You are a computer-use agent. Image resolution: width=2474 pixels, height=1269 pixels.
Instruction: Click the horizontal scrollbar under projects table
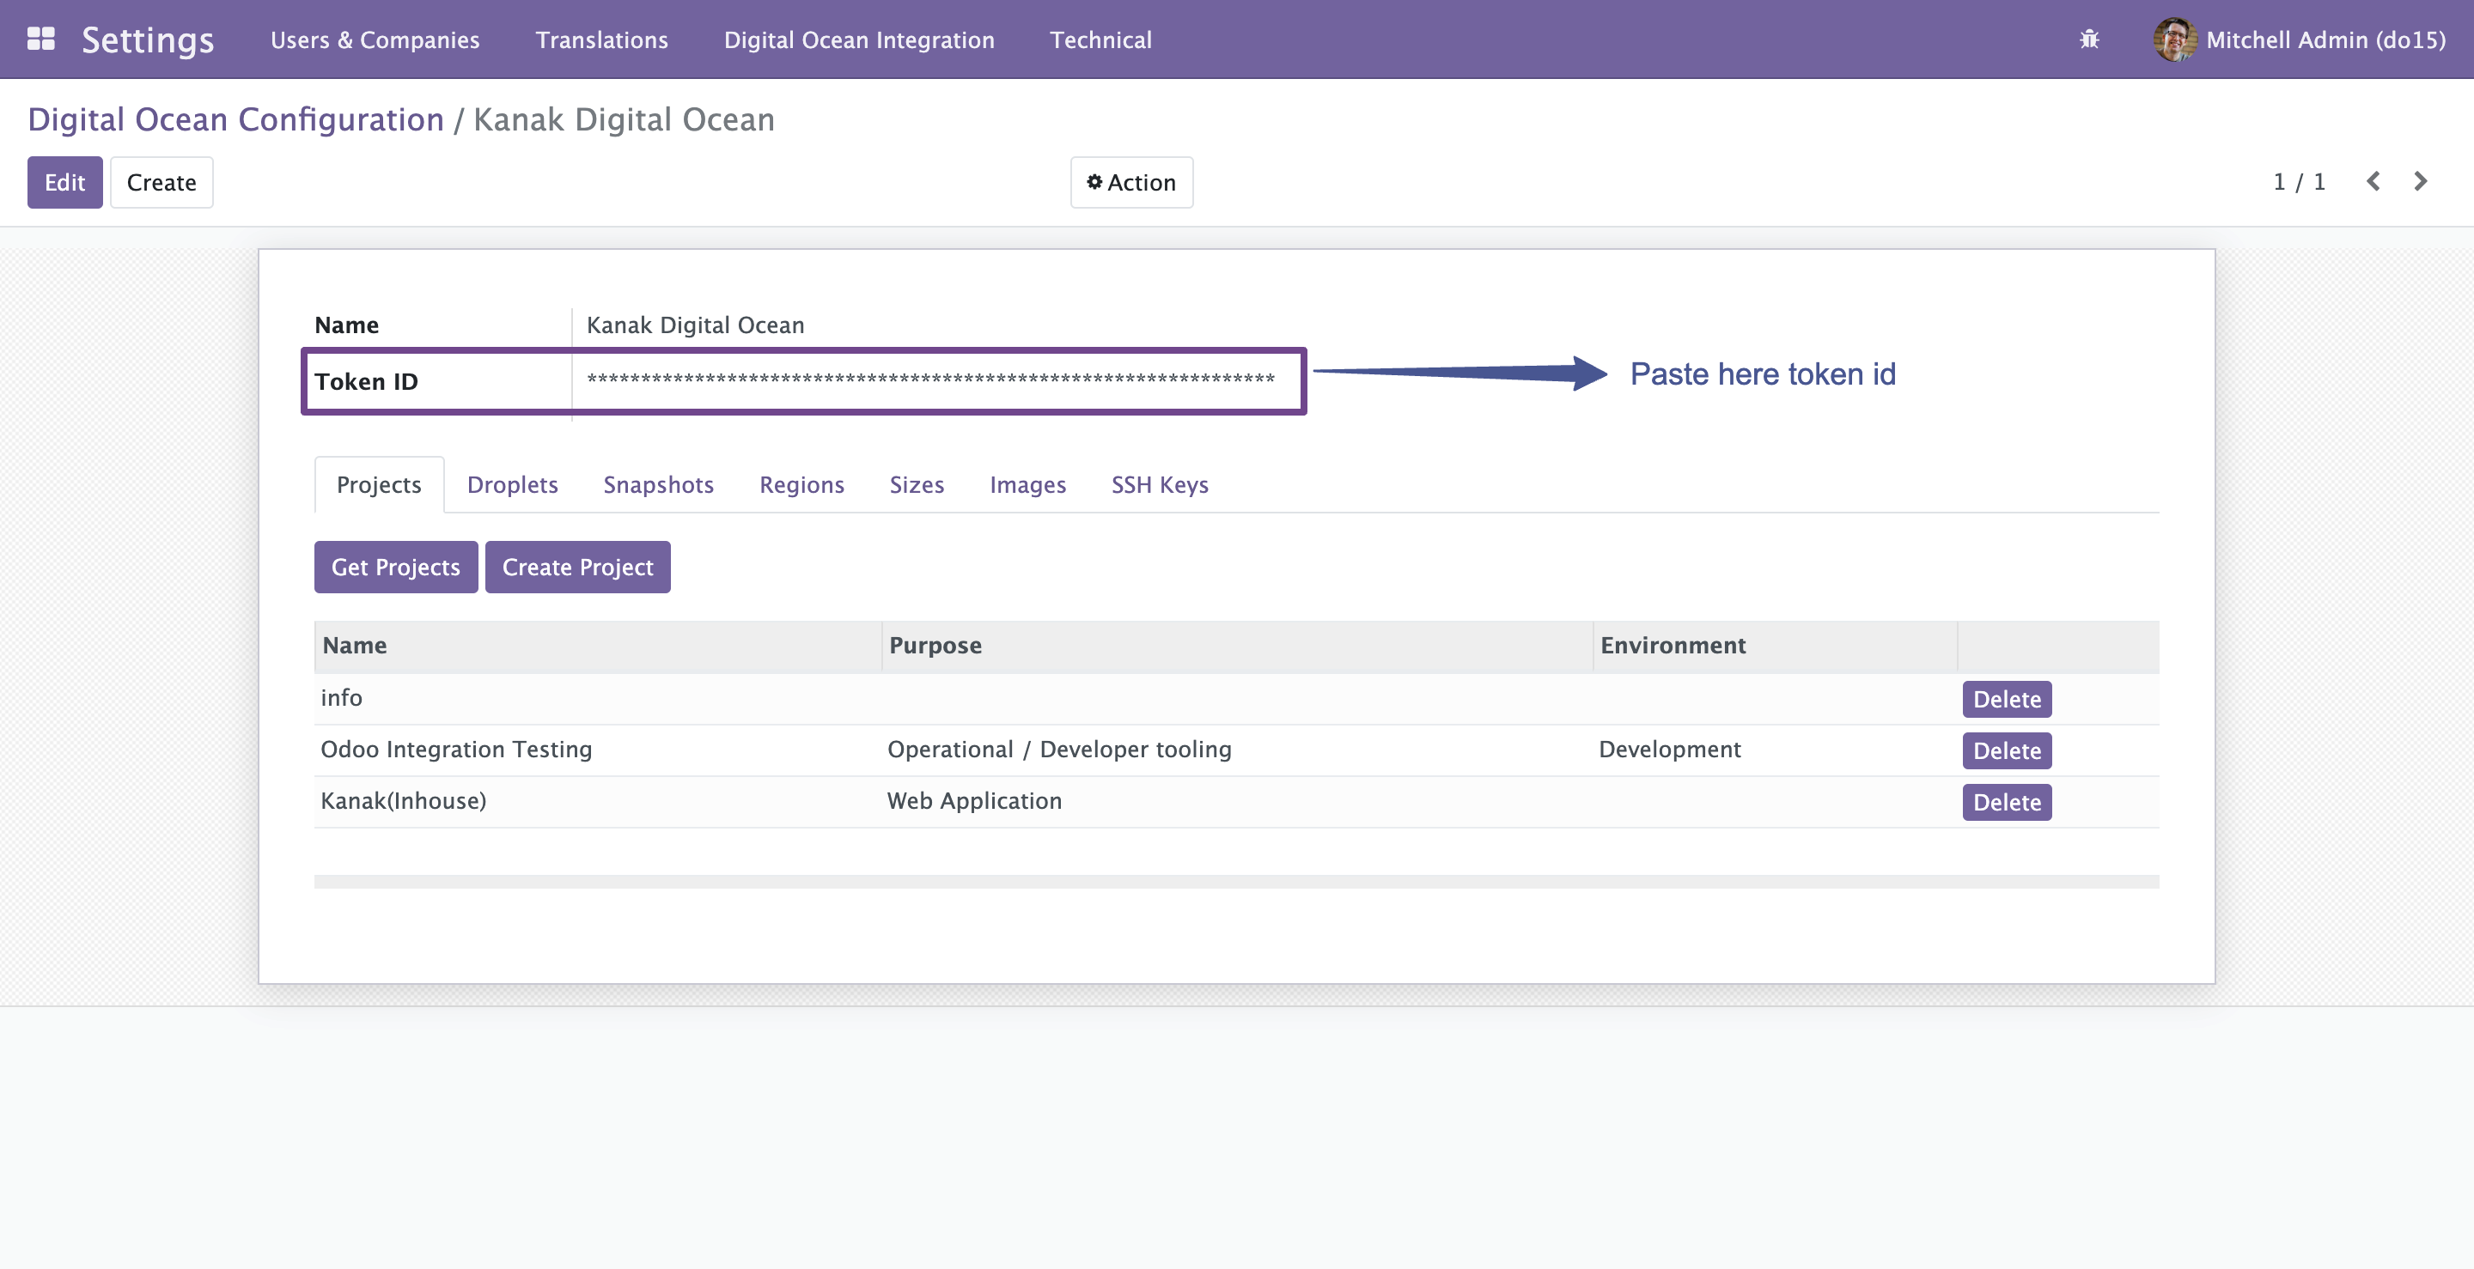[x=1236, y=881]
